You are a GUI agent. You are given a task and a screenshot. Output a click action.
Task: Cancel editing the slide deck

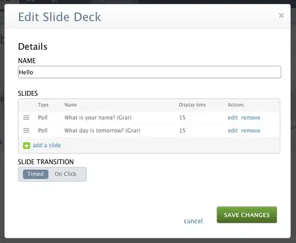tap(193, 221)
